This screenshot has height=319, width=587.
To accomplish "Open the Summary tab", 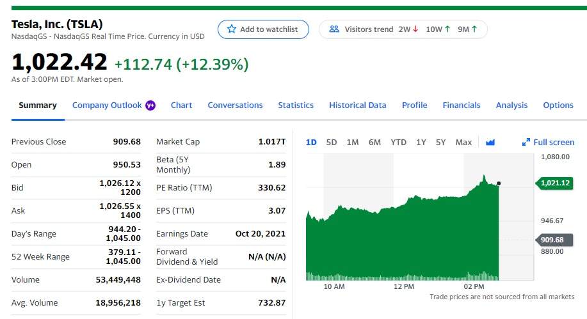I will pyautogui.click(x=38, y=105).
